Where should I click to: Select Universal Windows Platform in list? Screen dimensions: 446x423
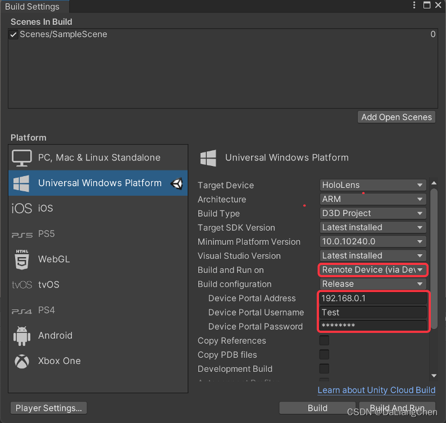pos(98,183)
